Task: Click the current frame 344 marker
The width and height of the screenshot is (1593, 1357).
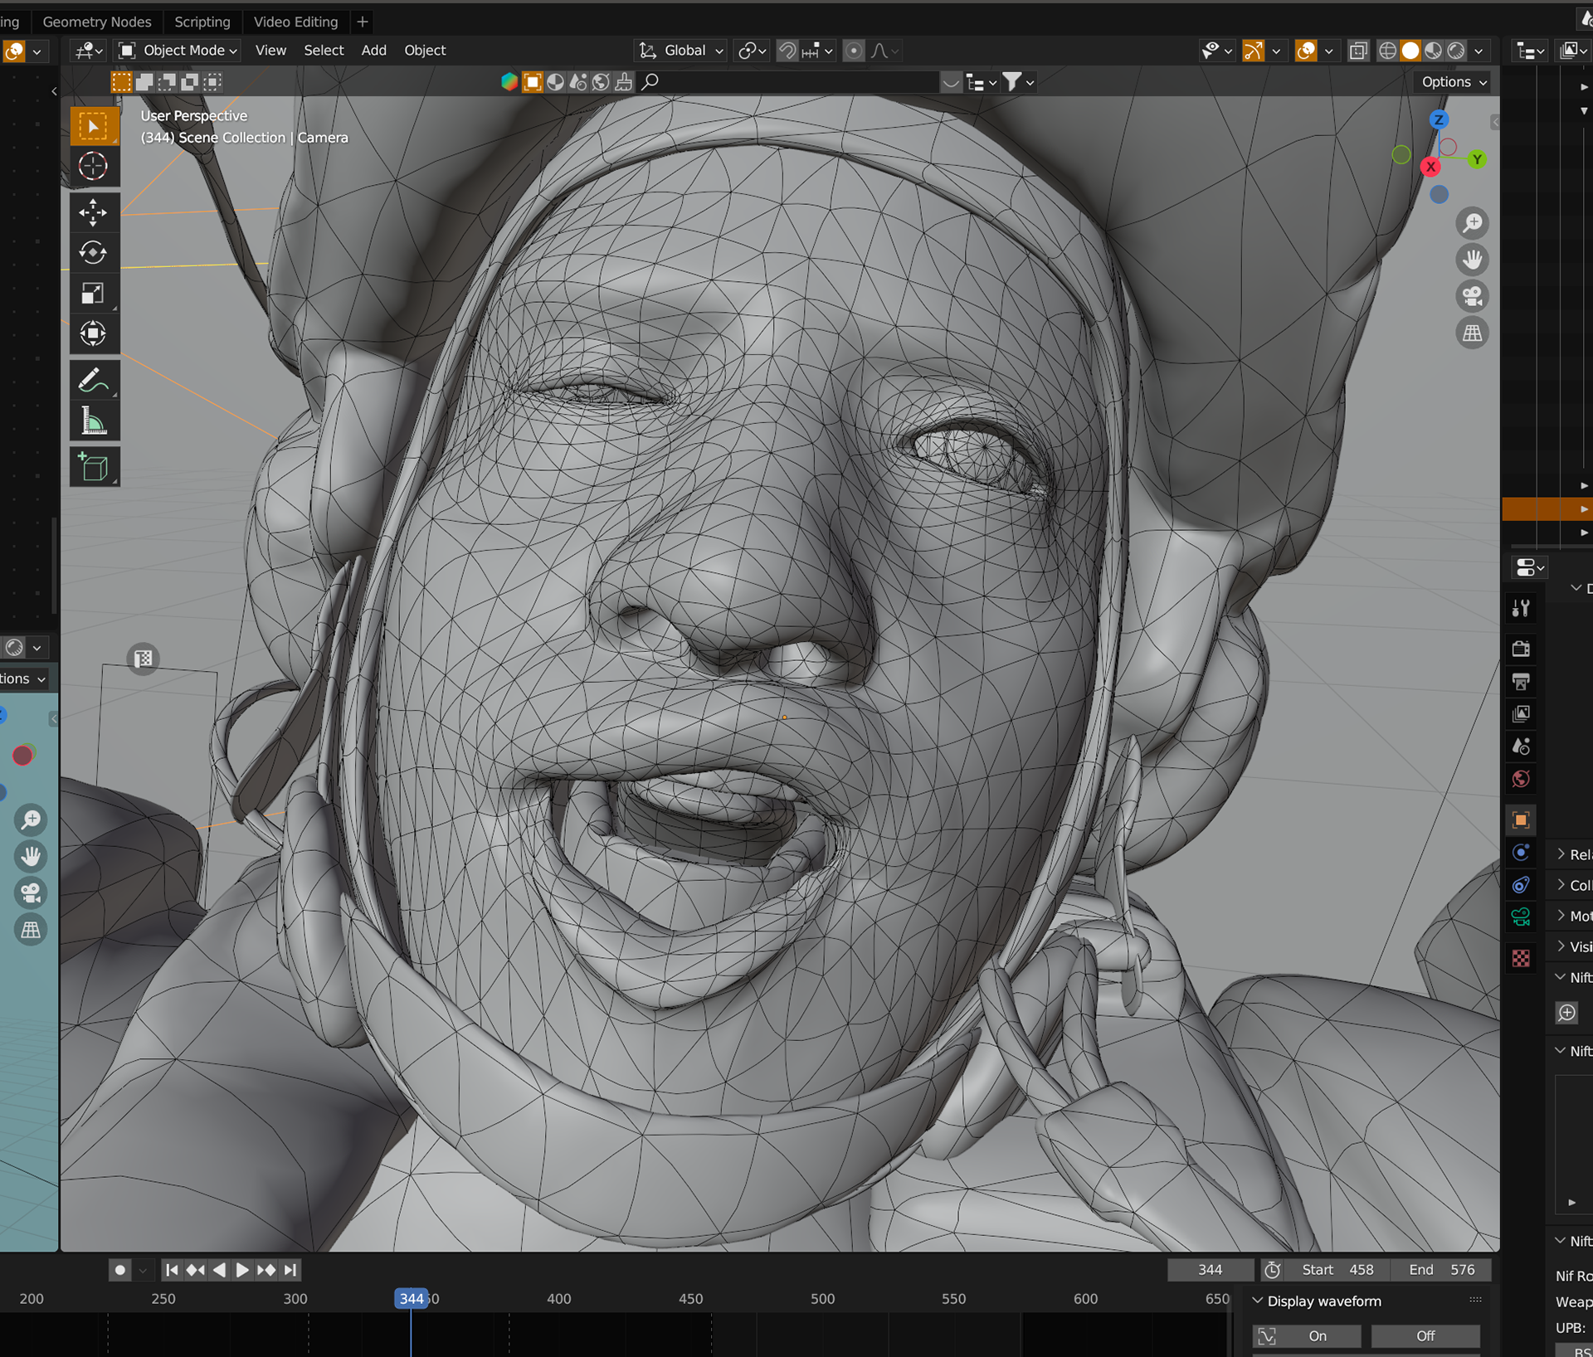Action: tap(411, 1298)
